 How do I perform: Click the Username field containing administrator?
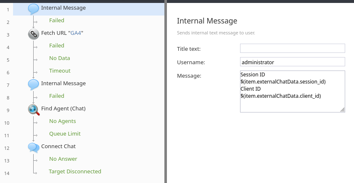(x=292, y=62)
